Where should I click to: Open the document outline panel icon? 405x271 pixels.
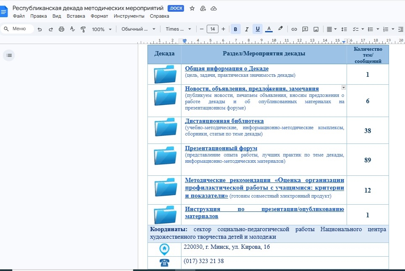pyautogui.click(x=9, y=55)
